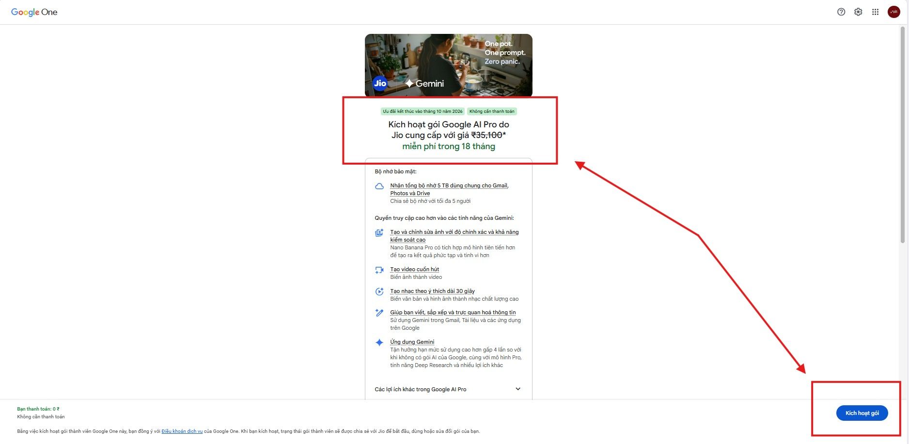Click the 'Kích hoạt gói' button
The height and width of the screenshot is (444, 909).
[862, 413]
